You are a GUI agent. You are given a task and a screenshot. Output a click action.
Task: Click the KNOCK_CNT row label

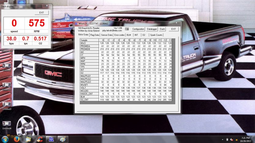pos(89,94)
